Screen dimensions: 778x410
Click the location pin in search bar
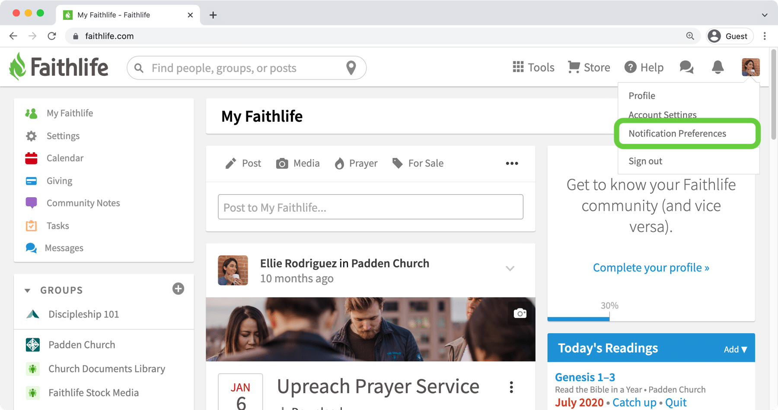(x=351, y=68)
